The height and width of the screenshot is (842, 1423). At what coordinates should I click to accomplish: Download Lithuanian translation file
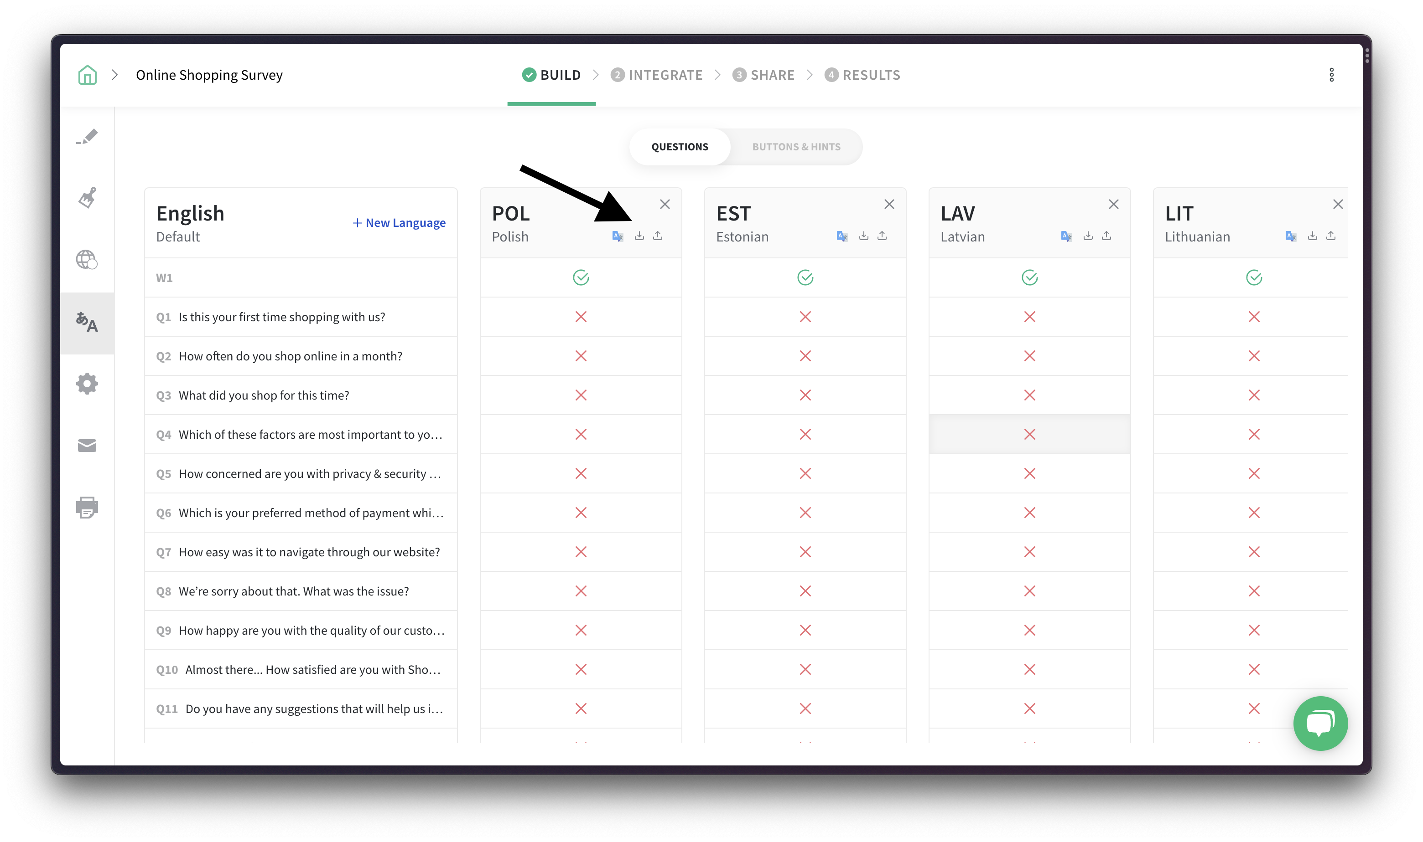click(1312, 236)
